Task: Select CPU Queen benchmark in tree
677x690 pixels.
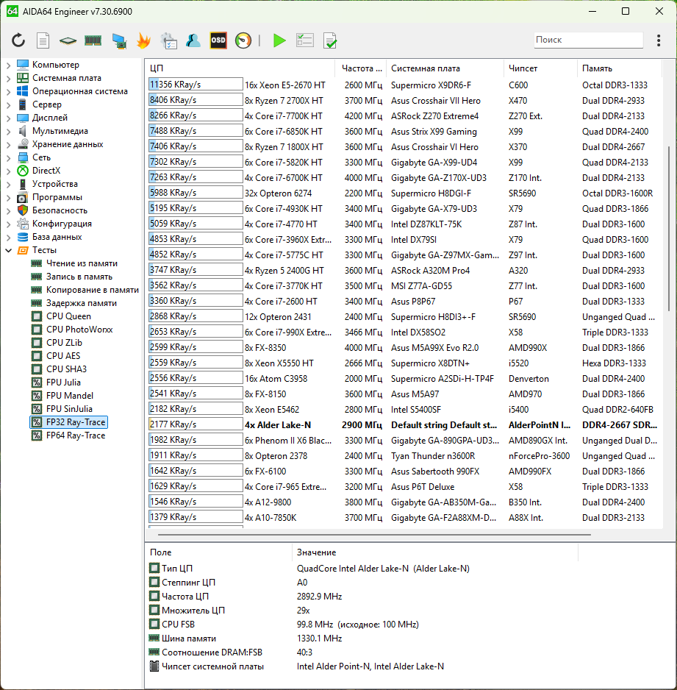Action: point(68,316)
